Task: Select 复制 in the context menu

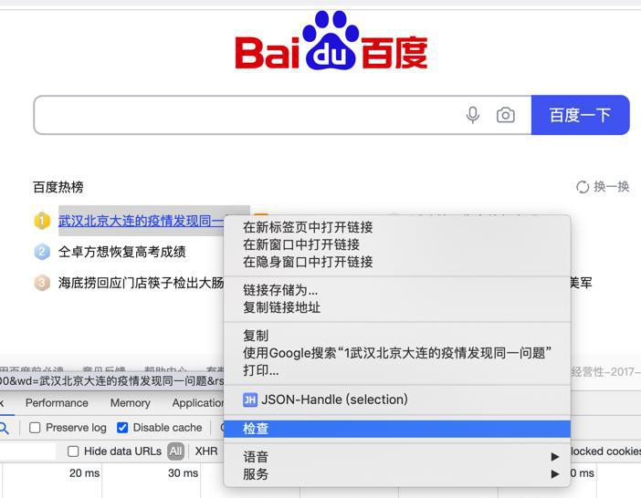Action: [397, 336]
